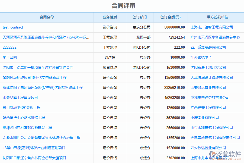Click the 合同名称 column header

tap(47, 17)
